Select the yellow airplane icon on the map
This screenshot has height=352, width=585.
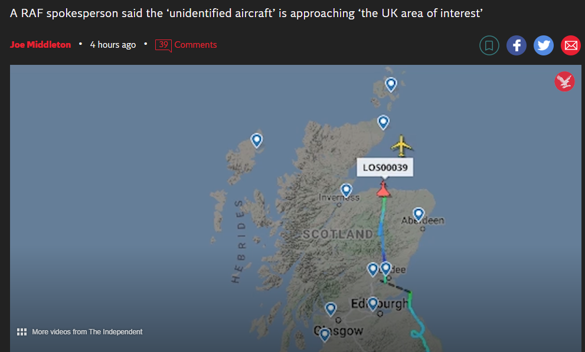point(402,145)
